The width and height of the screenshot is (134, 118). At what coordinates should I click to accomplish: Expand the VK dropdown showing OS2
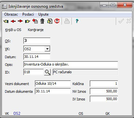click(x=47, y=49)
